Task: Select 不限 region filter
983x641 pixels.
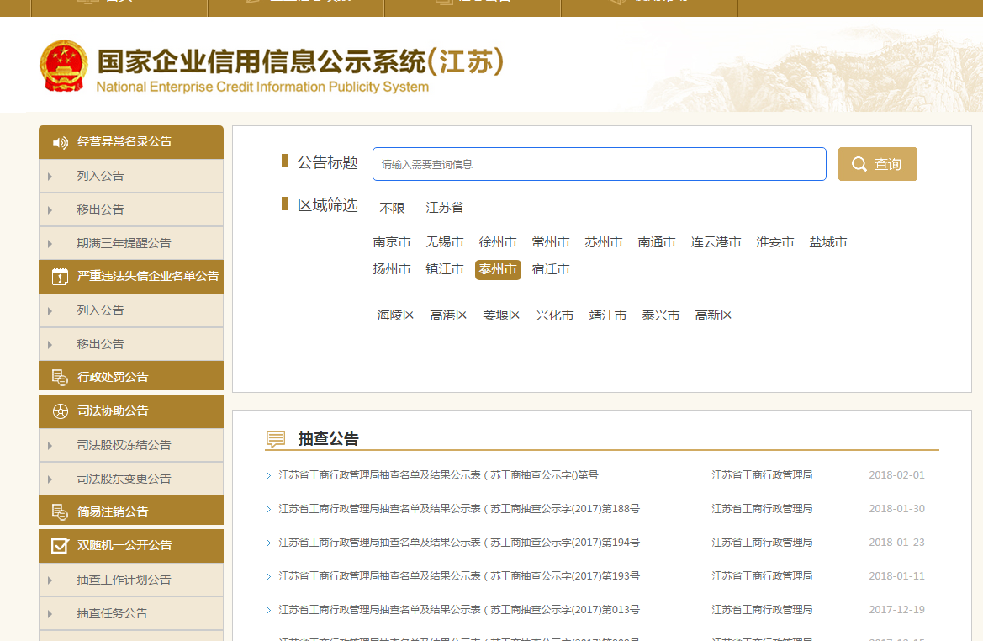Action: coord(393,209)
